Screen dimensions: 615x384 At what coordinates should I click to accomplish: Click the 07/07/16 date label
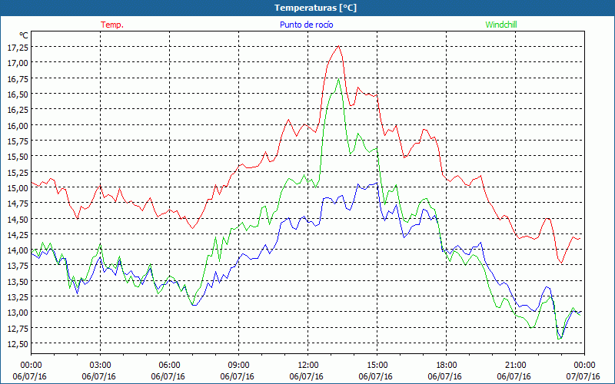coord(583,376)
